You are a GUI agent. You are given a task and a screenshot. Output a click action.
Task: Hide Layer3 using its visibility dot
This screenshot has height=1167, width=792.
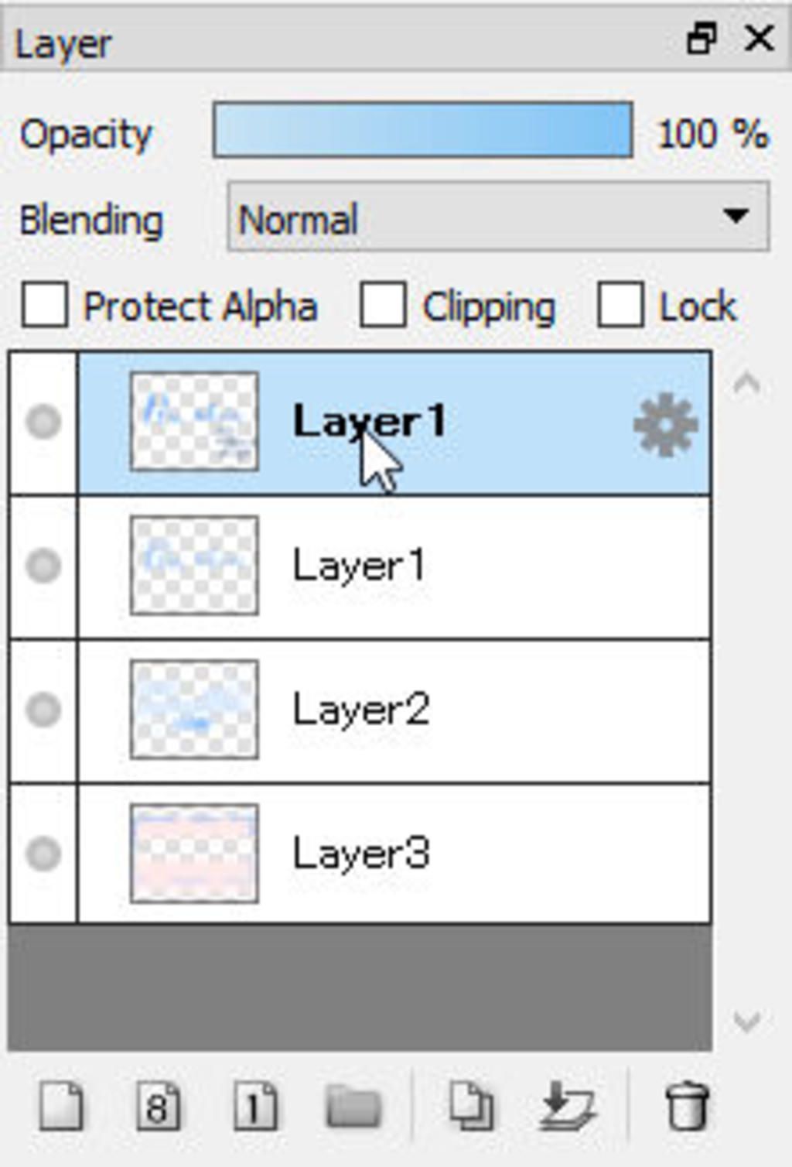[x=43, y=854]
